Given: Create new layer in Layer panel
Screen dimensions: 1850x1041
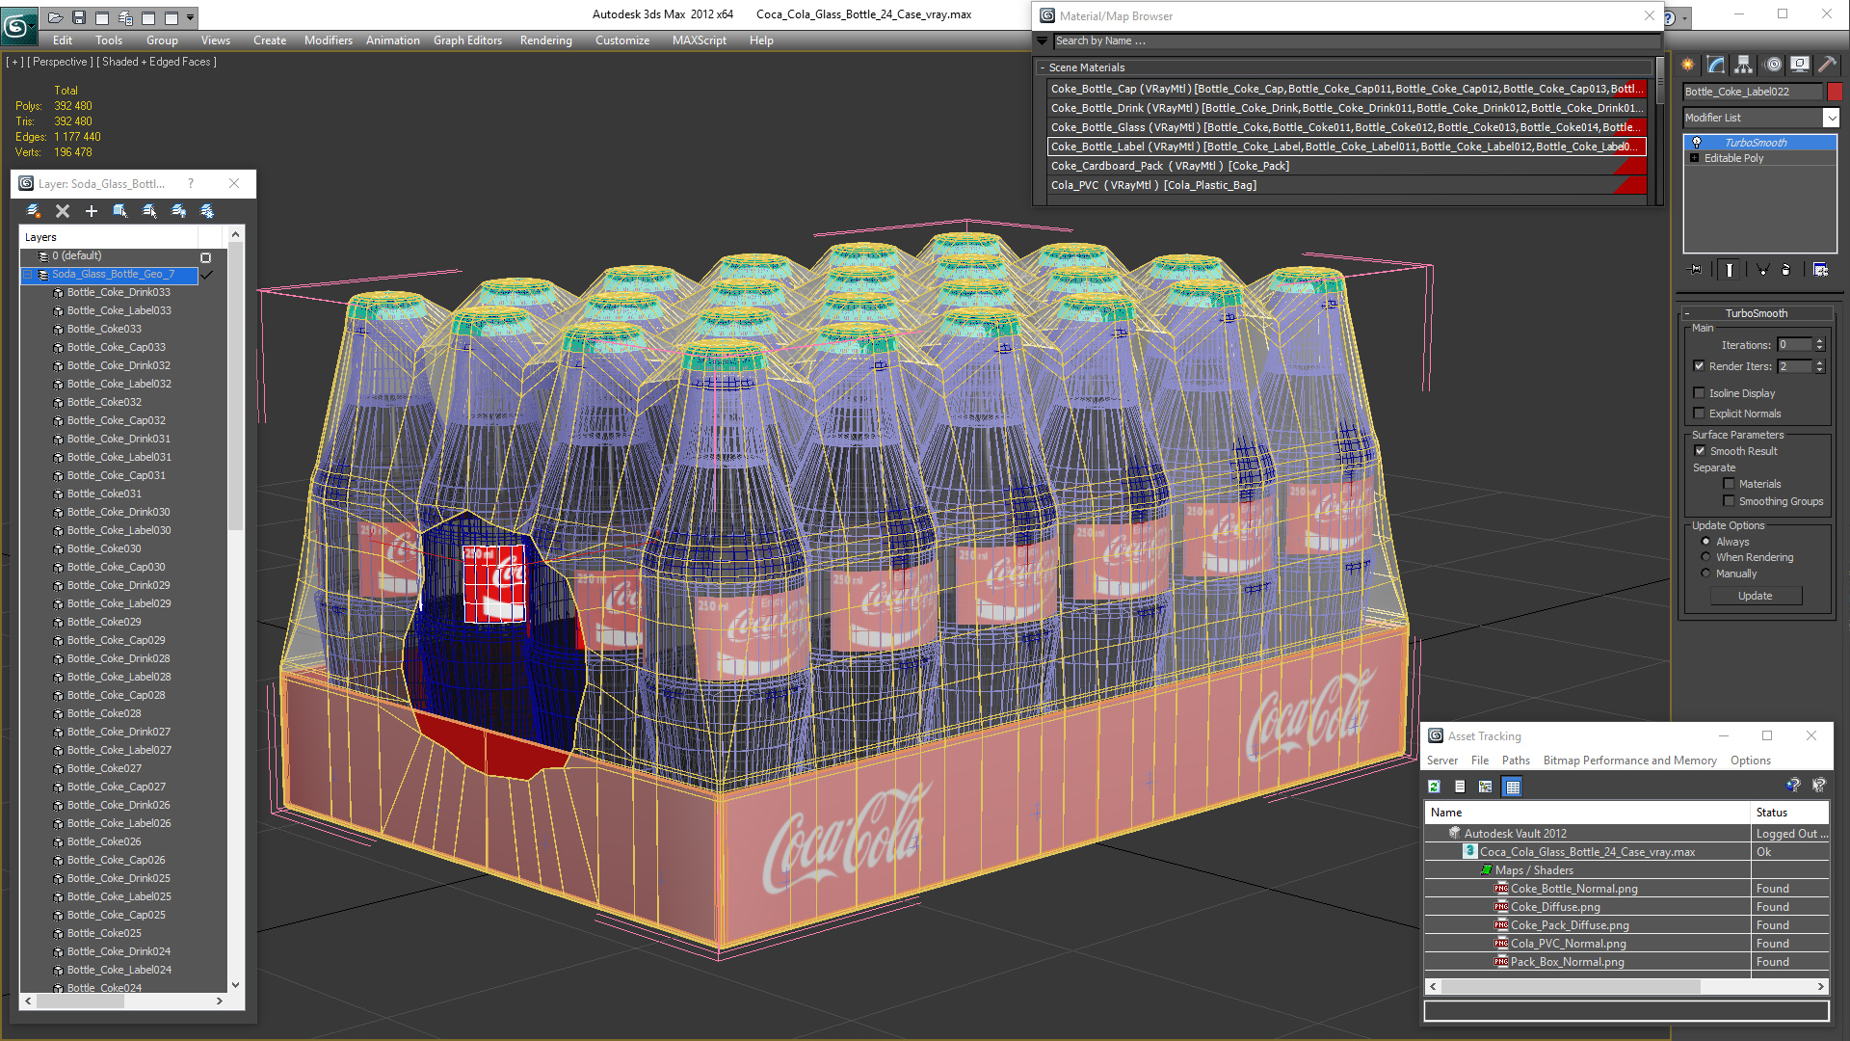Looking at the screenshot, I should click(34, 211).
